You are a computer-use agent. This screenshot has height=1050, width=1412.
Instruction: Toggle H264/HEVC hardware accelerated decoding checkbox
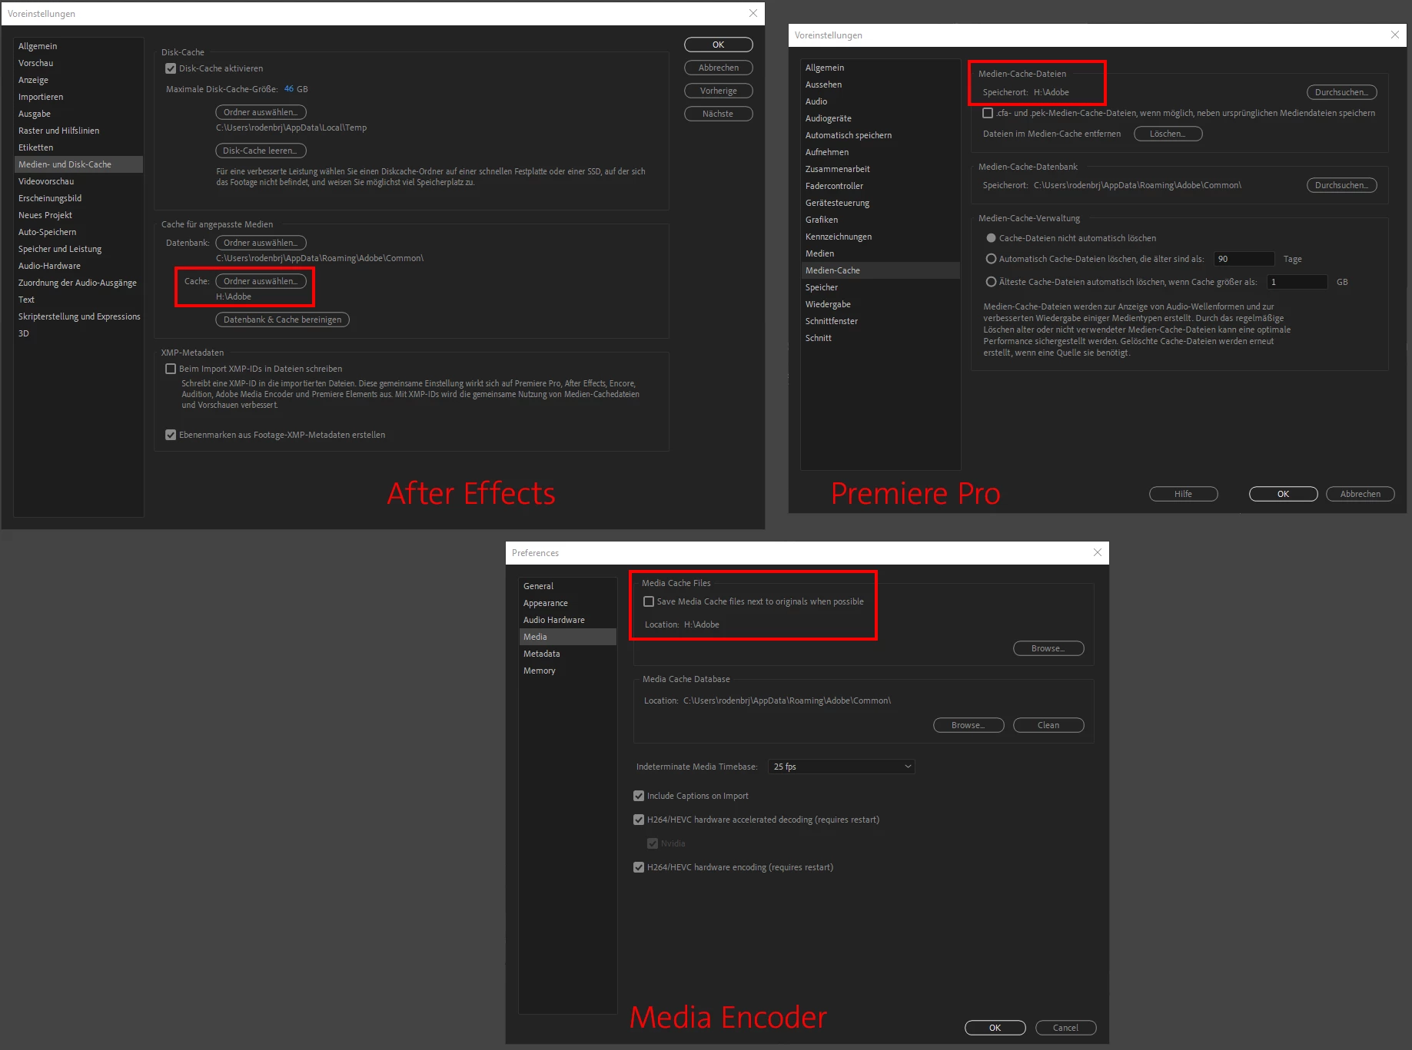(x=639, y=820)
